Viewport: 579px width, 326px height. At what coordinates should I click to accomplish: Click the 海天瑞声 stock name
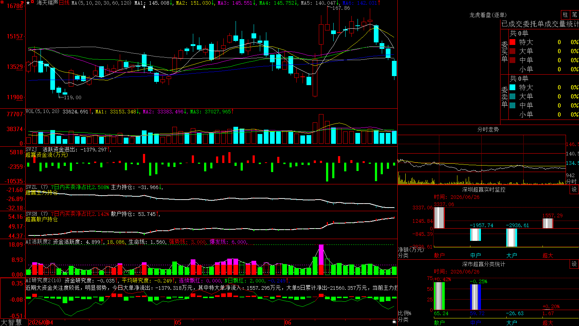(x=47, y=3)
